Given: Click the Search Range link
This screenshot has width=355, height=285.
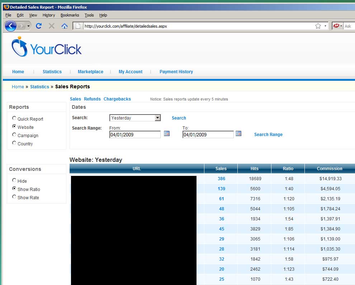Looking at the screenshot, I should [268, 135].
